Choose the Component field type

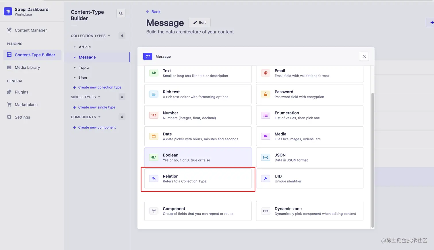click(198, 211)
